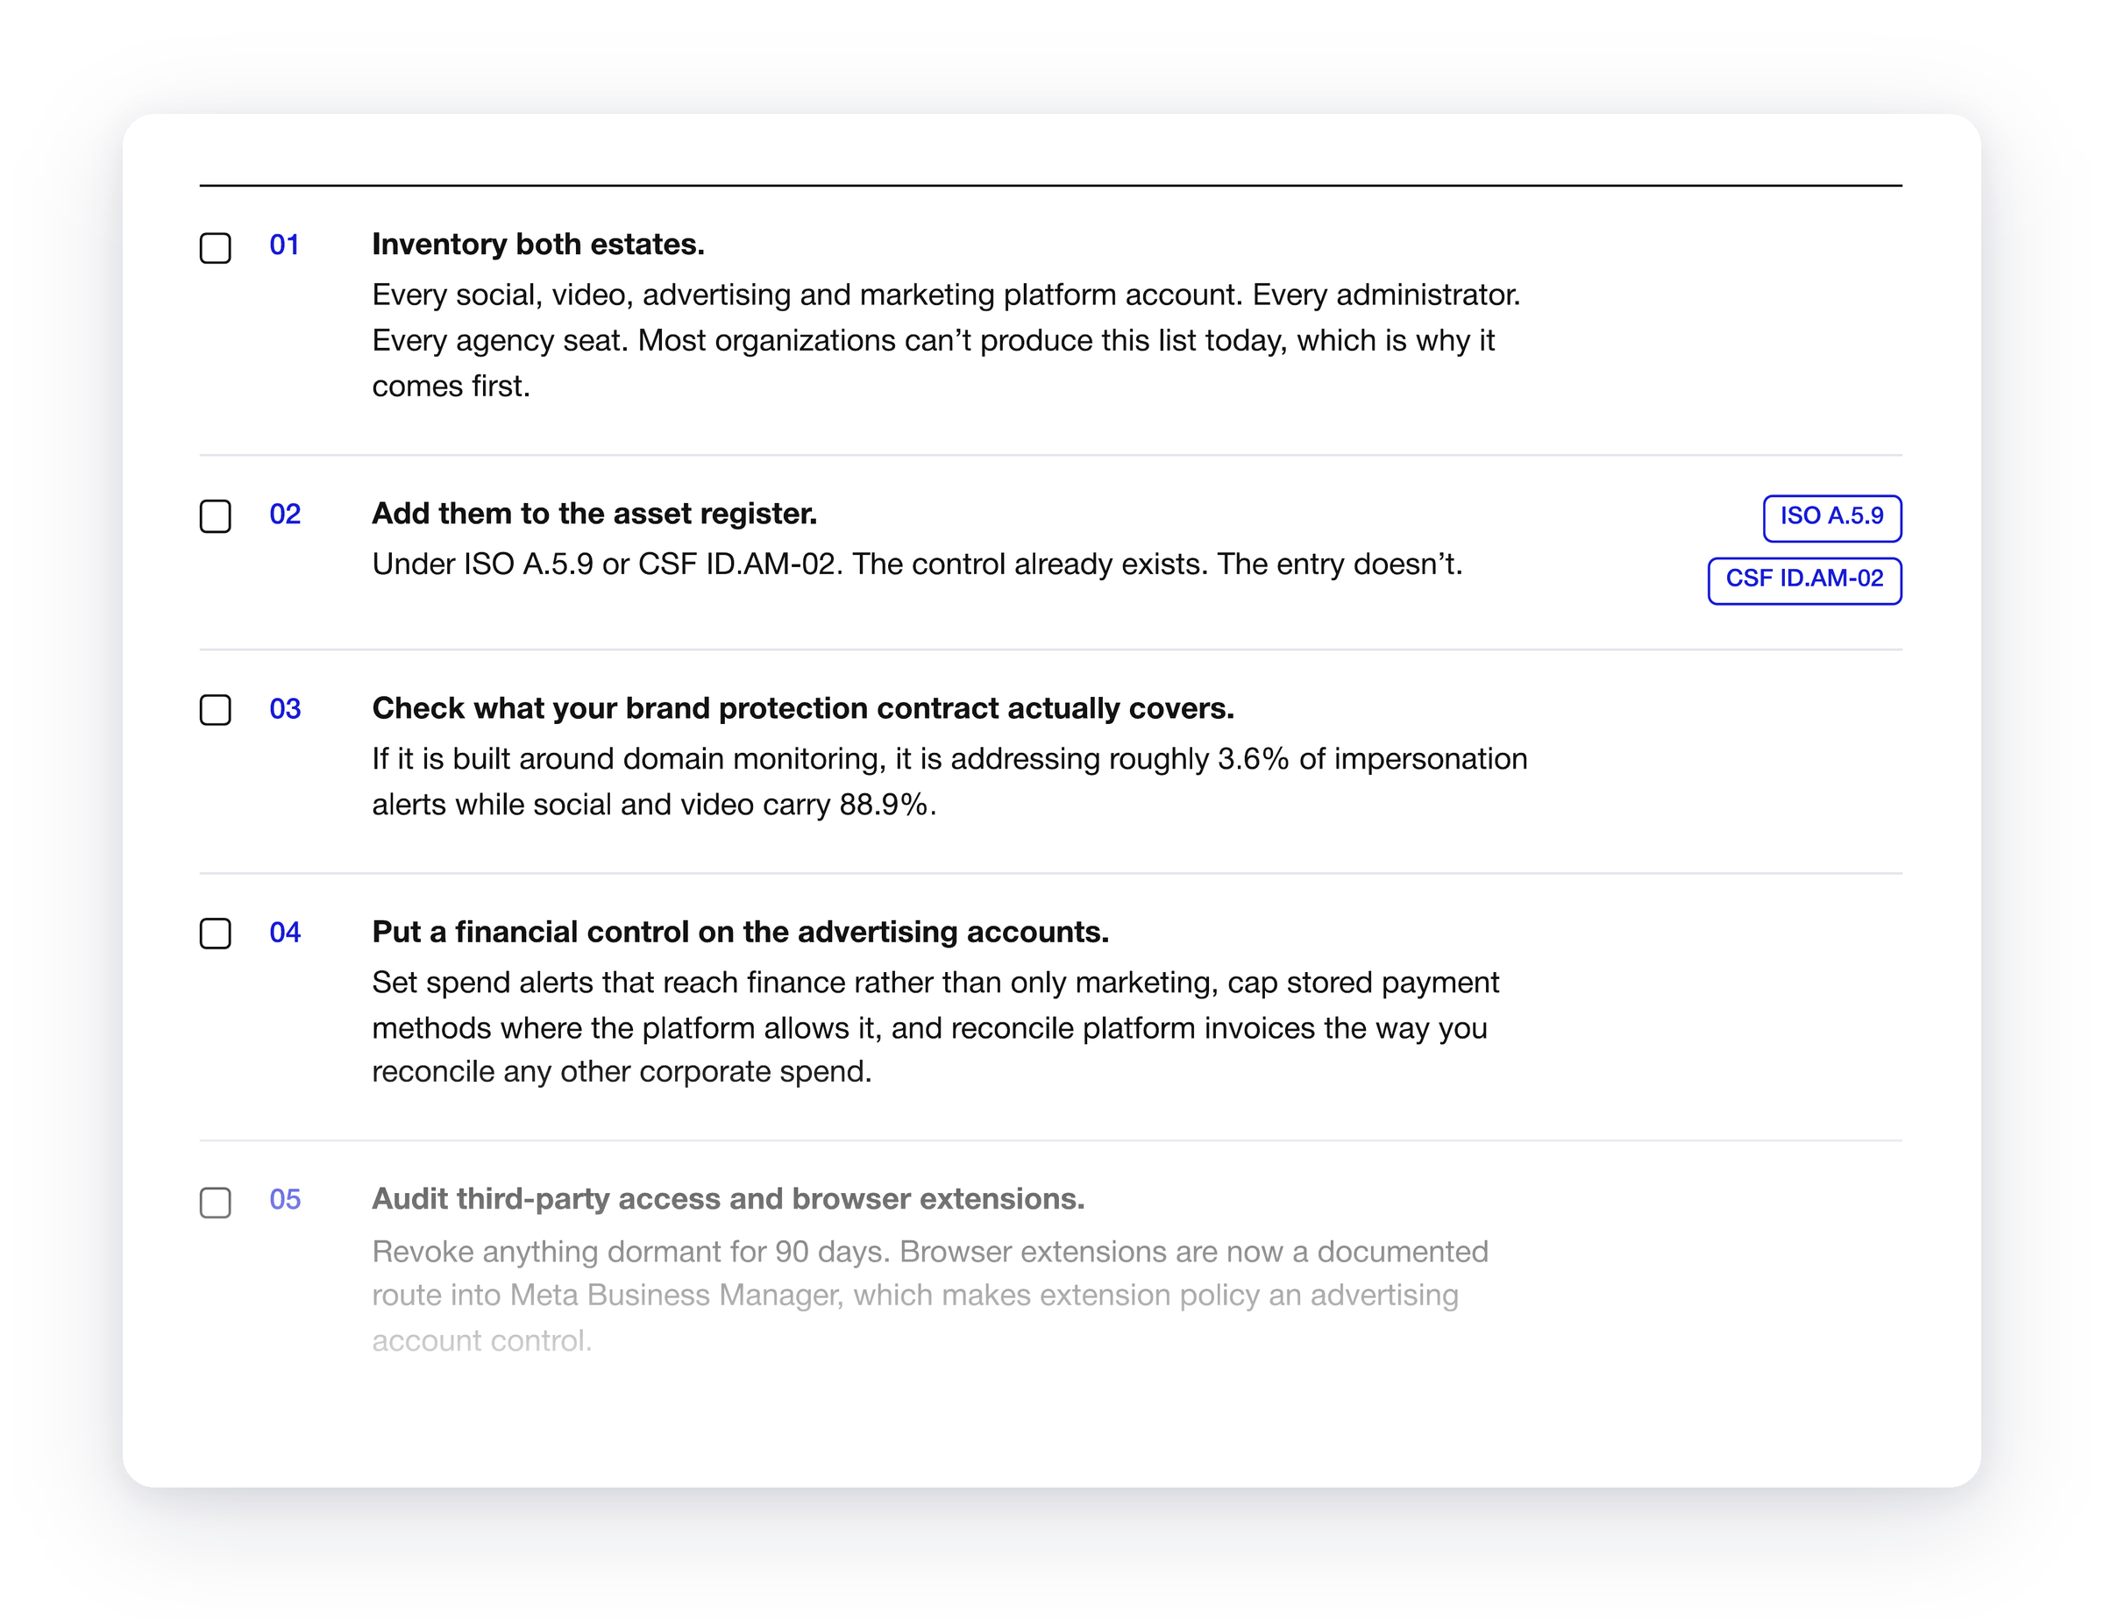The image size is (2104, 1619).
Task: Click the paragraph starting "If it is built around domain monitoring"
Action: (949, 781)
